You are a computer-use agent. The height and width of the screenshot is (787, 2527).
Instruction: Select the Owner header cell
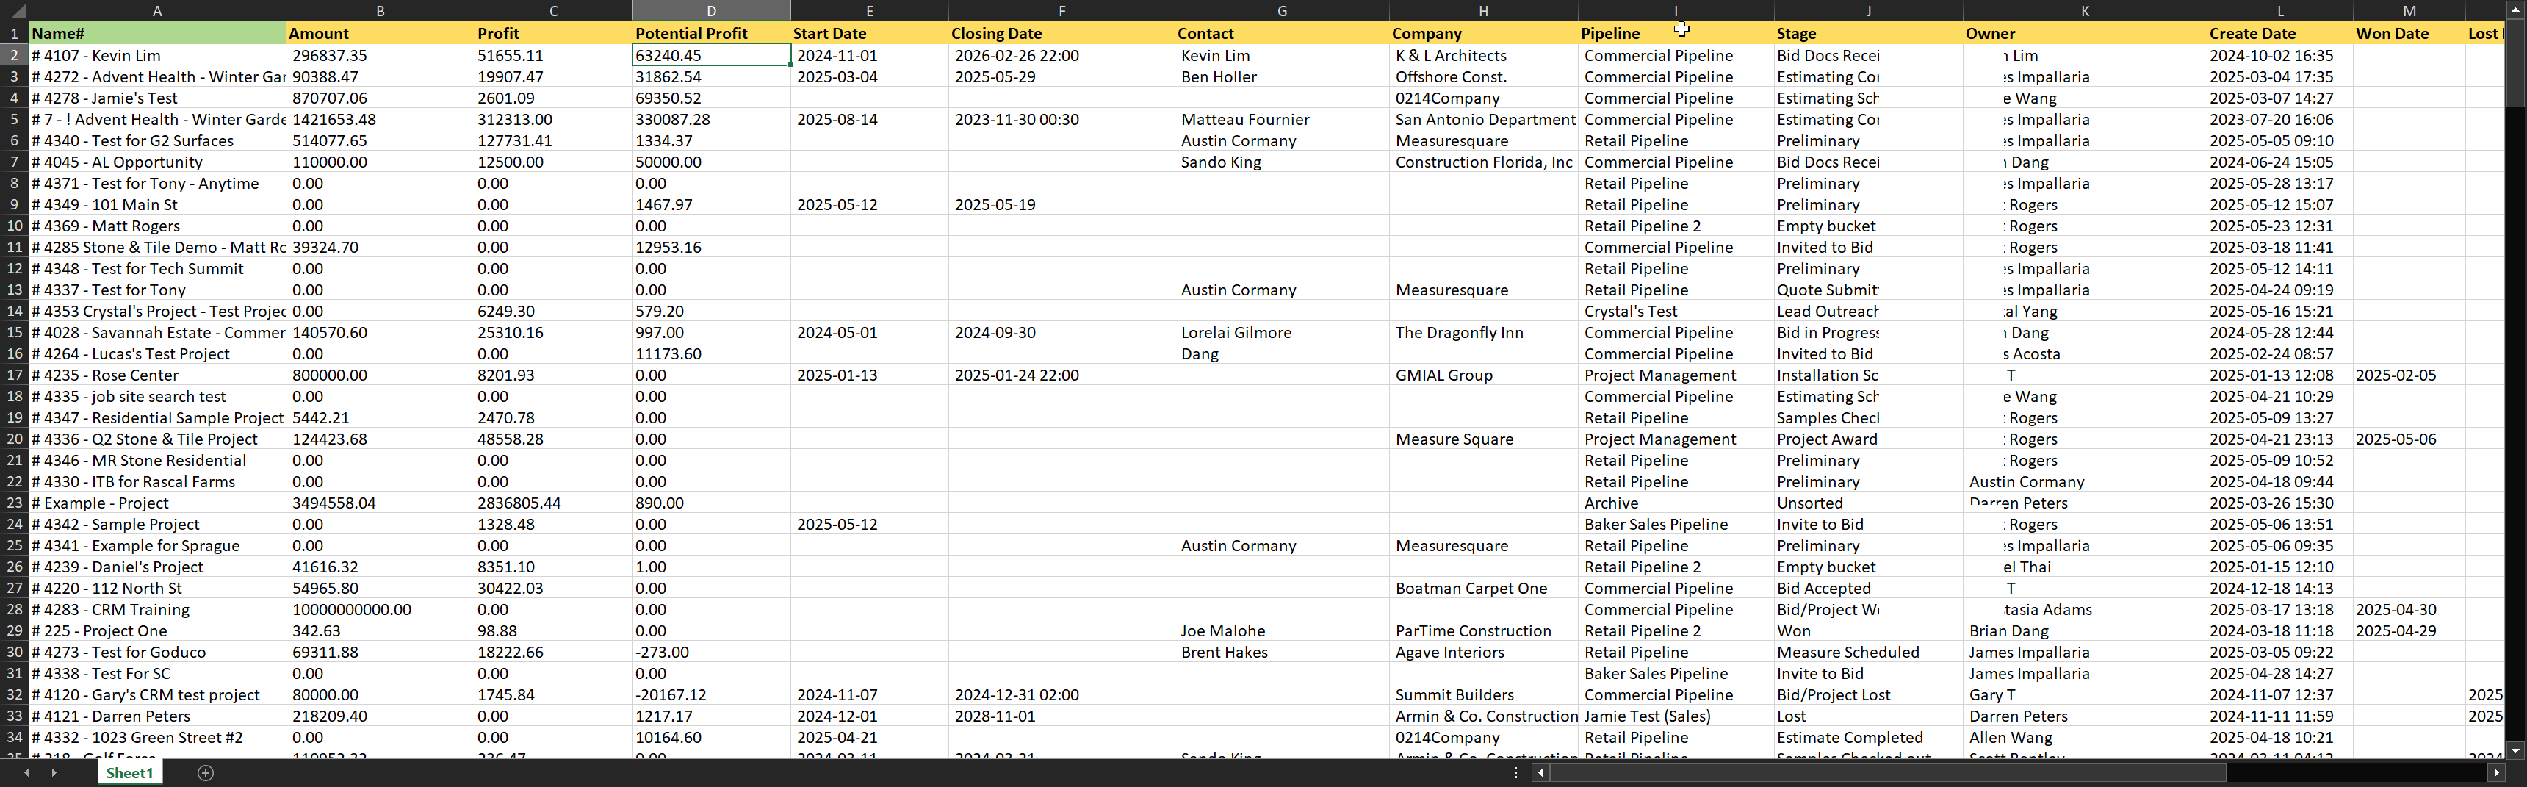click(2085, 33)
